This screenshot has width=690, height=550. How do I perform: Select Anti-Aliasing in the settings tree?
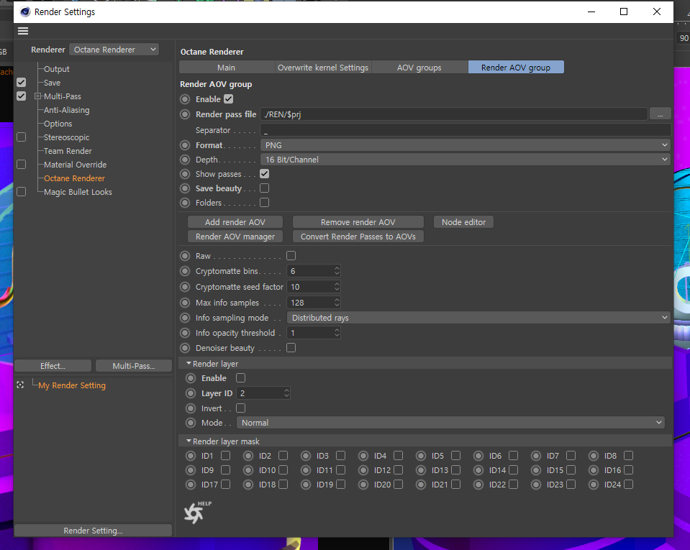(66, 110)
